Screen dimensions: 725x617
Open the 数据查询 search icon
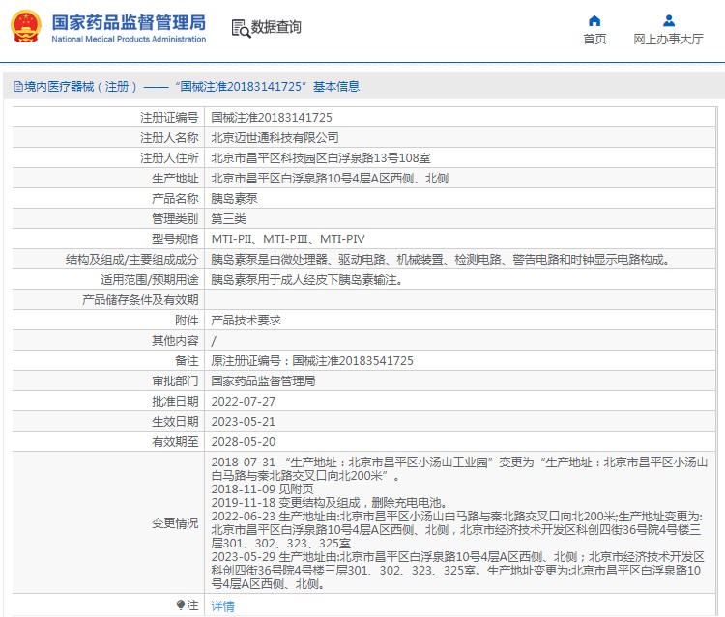point(241,28)
